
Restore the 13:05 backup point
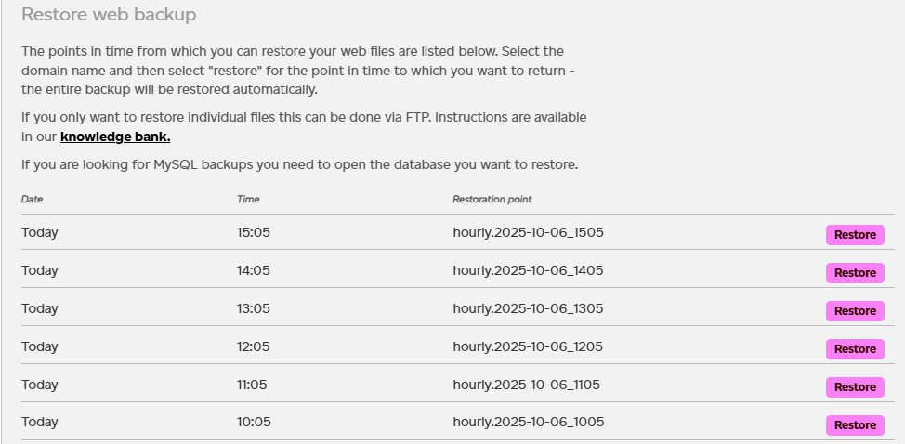point(855,311)
